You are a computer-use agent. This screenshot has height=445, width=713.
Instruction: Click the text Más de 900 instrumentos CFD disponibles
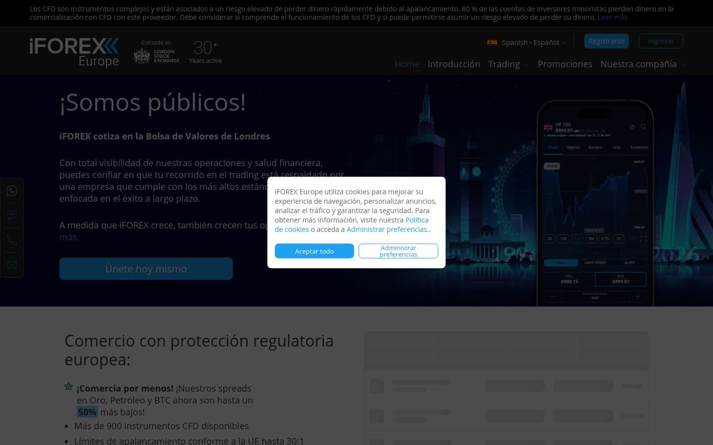point(161,426)
